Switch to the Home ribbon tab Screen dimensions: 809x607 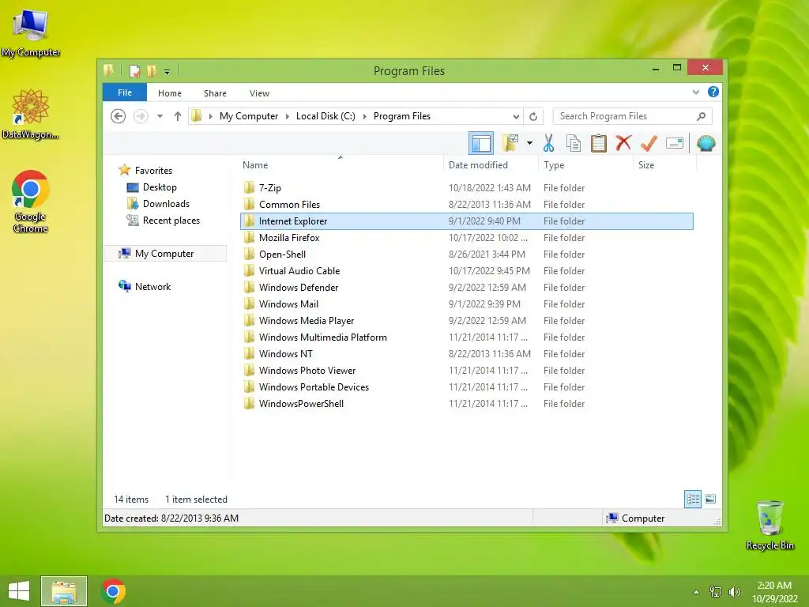(x=170, y=93)
